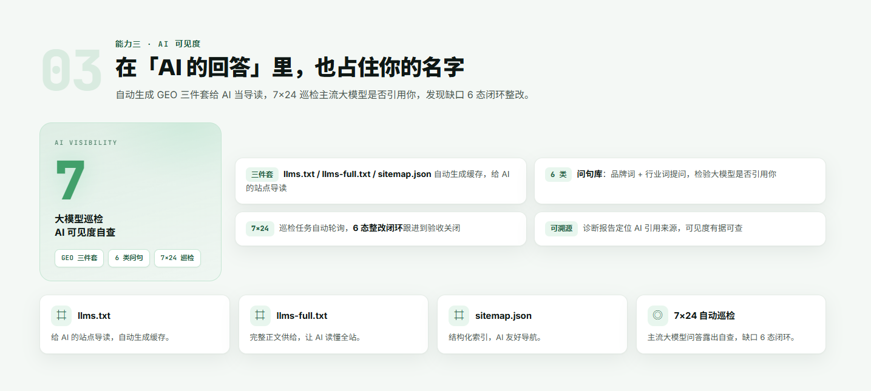
Task: Click the grid icon beside sitemap.json title
Action: click(459, 315)
